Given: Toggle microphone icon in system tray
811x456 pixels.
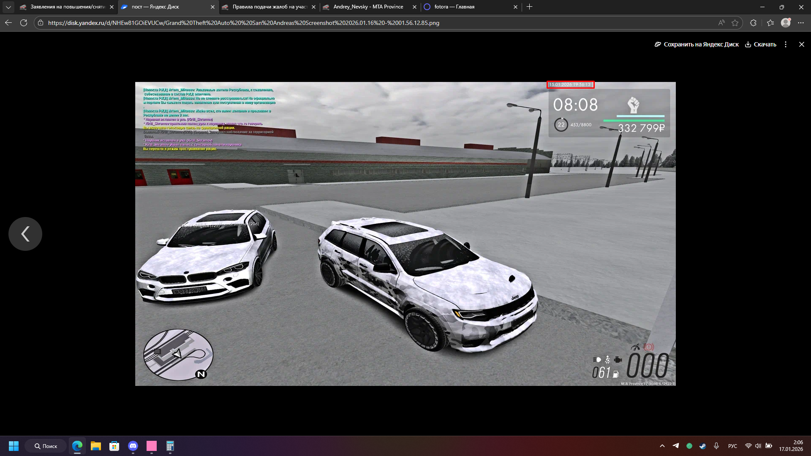Looking at the screenshot, I should [x=716, y=446].
